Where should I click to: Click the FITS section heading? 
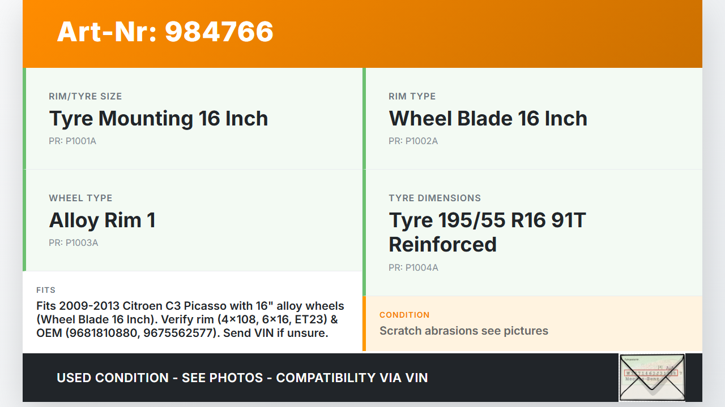coord(46,290)
